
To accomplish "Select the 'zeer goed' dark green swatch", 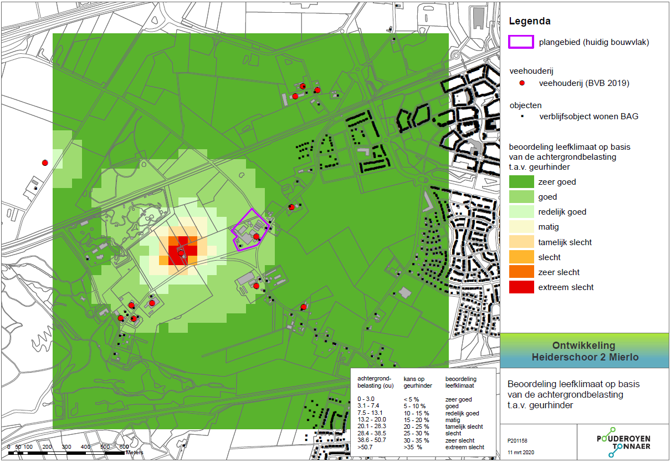I will point(521,182).
